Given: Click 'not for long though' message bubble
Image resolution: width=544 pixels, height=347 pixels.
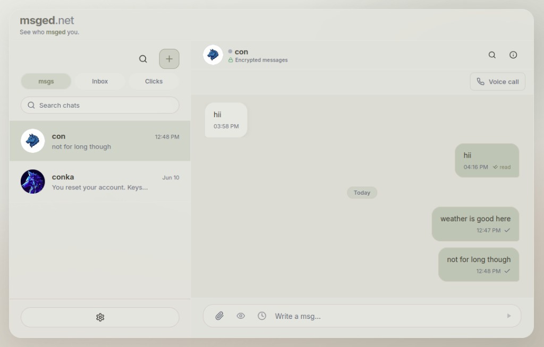Looking at the screenshot, I should pyautogui.click(x=479, y=265).
